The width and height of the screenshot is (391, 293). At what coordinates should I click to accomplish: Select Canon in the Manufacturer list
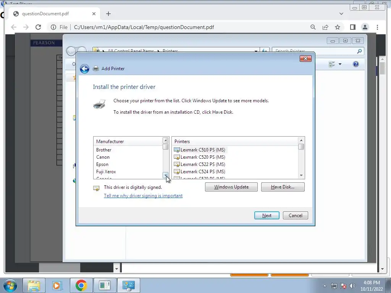tap(103, 157)
